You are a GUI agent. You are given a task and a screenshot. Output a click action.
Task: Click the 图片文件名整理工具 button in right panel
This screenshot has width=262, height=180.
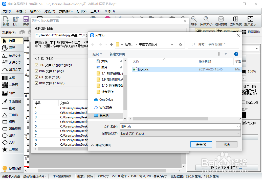pos(227,167)
